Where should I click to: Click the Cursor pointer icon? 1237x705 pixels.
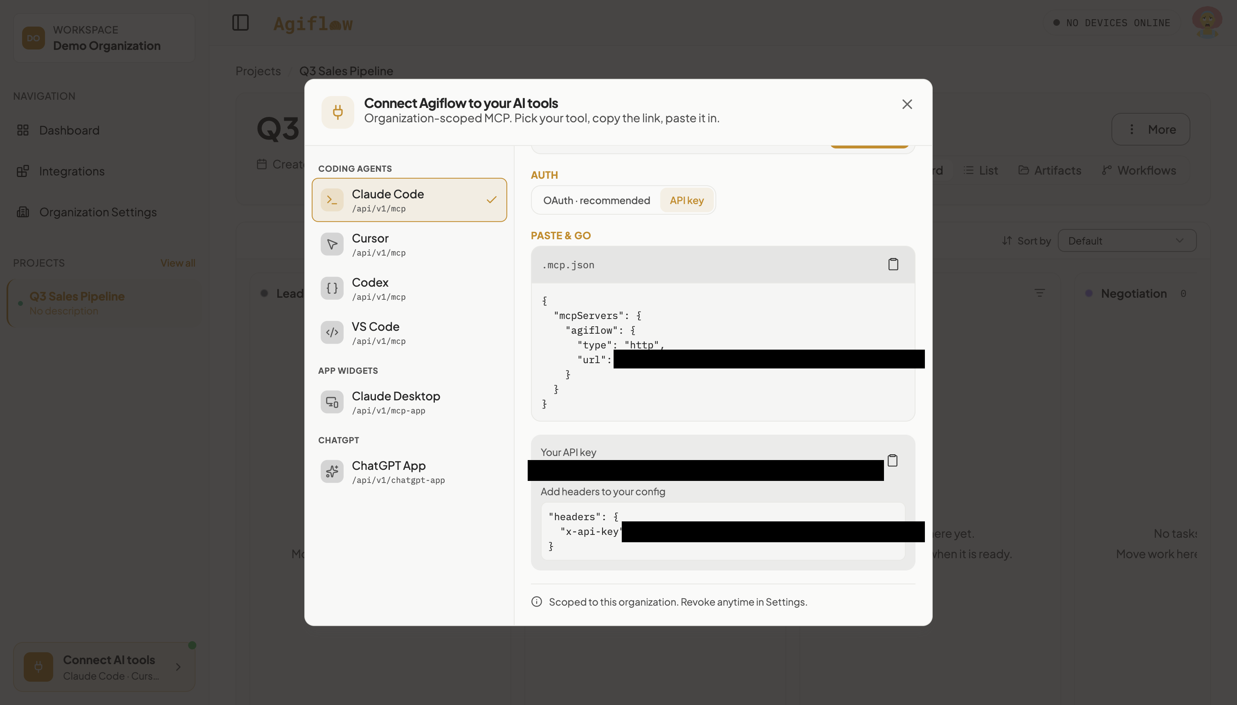point(332,244)
